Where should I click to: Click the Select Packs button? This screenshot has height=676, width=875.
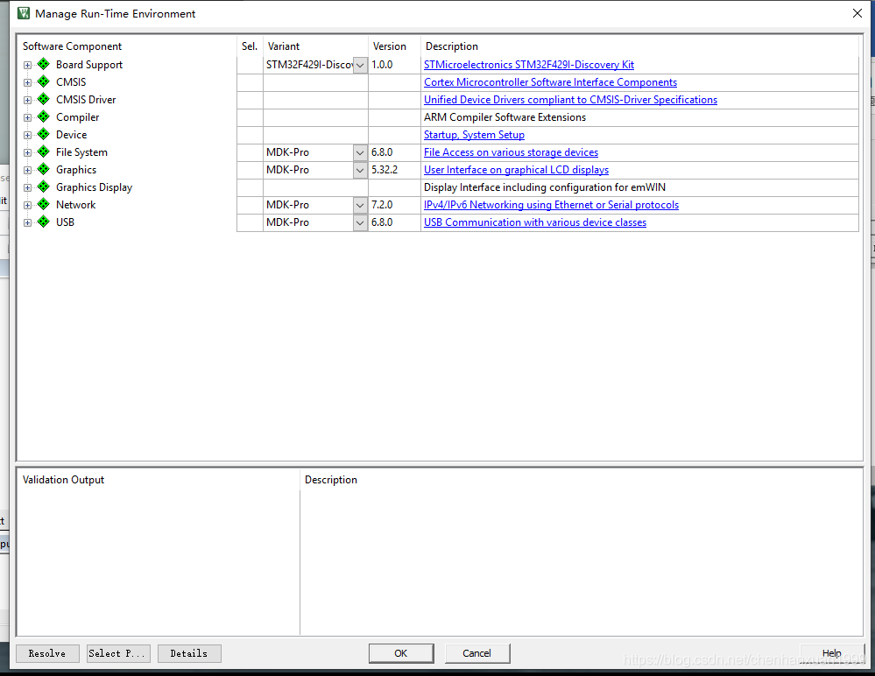(x=118, y=653)
